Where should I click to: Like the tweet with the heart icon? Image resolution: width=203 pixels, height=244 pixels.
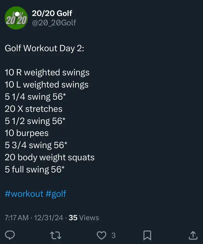pos(101,235)
